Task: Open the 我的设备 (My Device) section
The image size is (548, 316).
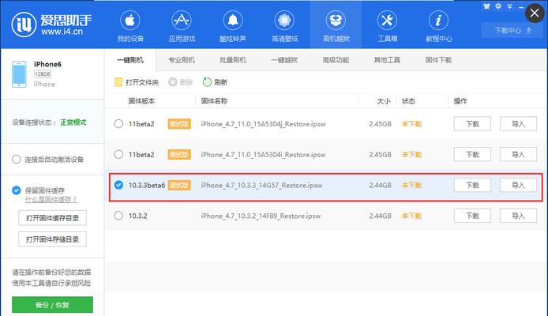Action: click(130, 26)
